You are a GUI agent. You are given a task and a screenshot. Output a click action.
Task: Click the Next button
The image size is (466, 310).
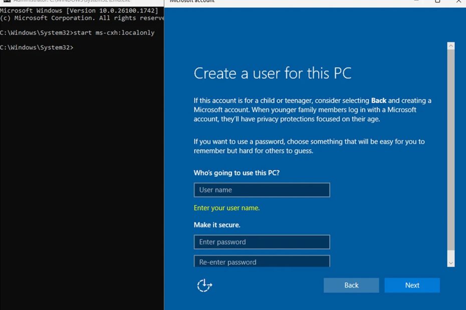coord(412,285)
